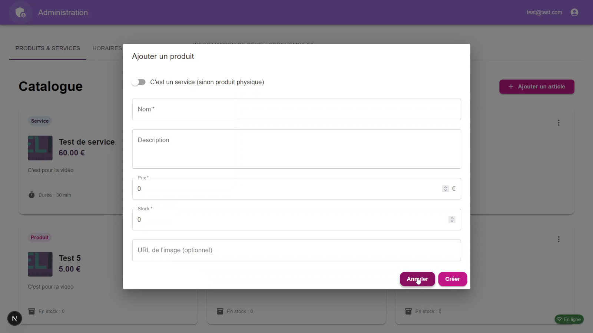Focus the Nom input field

(296, 110)
